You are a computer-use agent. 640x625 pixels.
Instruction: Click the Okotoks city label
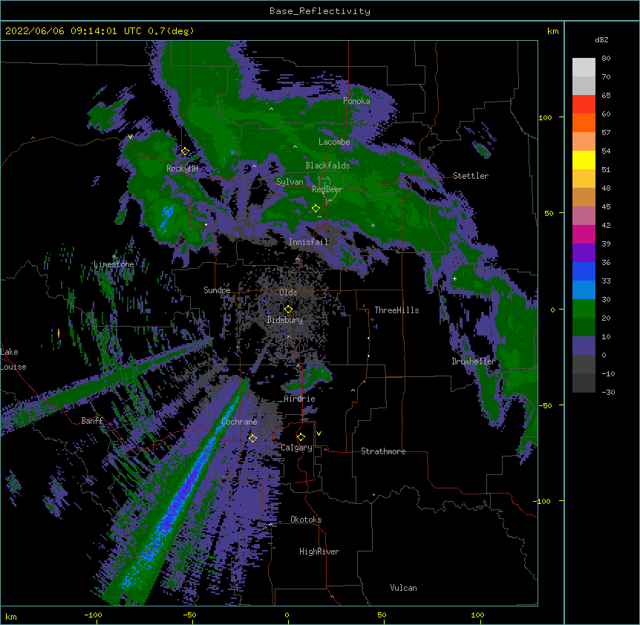pos(306,520)
